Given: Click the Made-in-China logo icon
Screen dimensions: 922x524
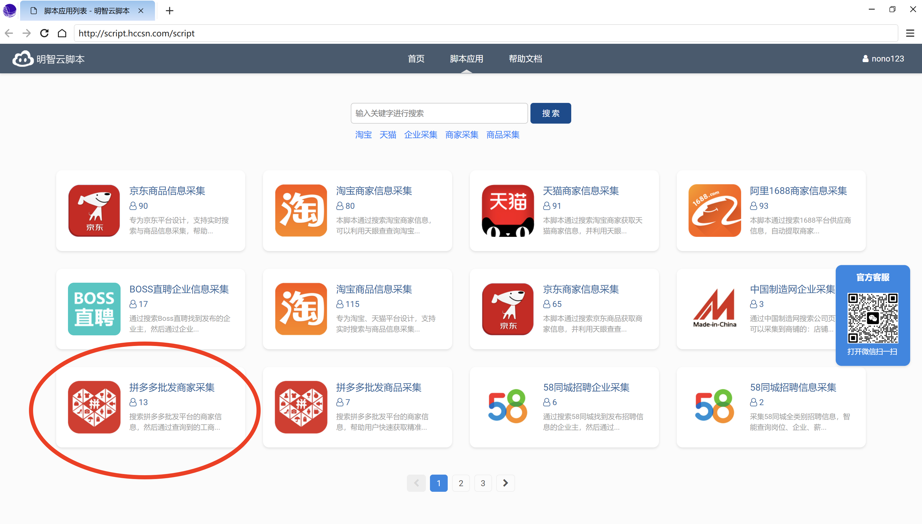Looking at the screenshot, I should point(715,309).
